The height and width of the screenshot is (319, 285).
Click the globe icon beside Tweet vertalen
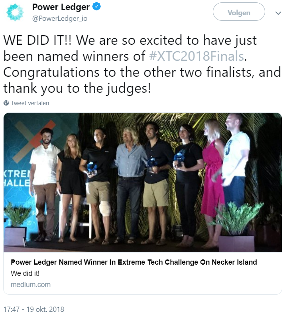6,103
